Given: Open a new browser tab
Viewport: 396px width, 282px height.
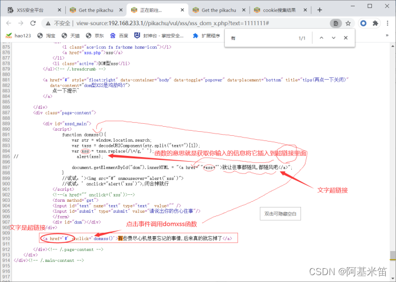Looking at the screenshot, I should 319,10.
